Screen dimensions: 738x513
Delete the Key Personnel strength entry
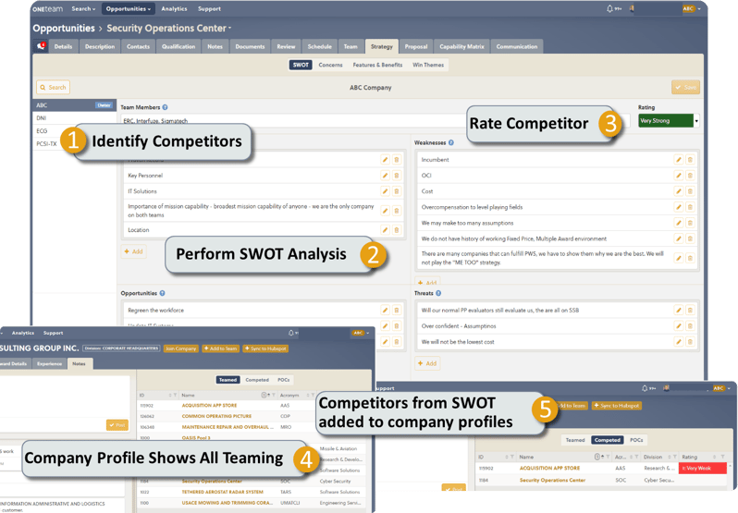point(397,176)
